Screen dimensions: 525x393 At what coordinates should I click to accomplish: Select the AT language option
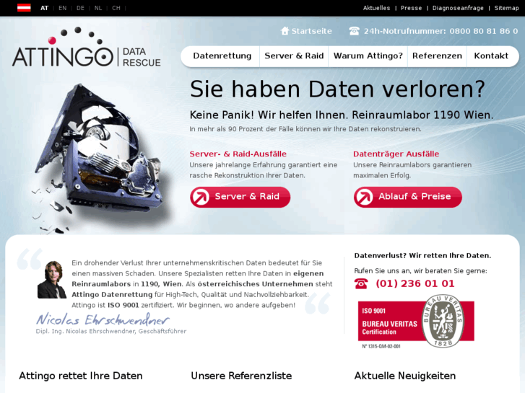(x=45, y=8)
